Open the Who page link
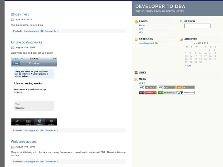The image size is (223, 167). click(141, 29)
